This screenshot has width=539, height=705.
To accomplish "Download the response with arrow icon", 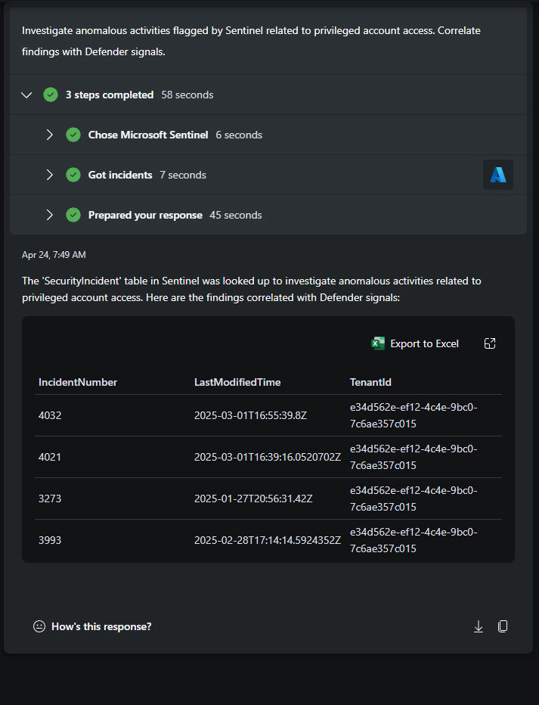I will [x=479, y=626].
